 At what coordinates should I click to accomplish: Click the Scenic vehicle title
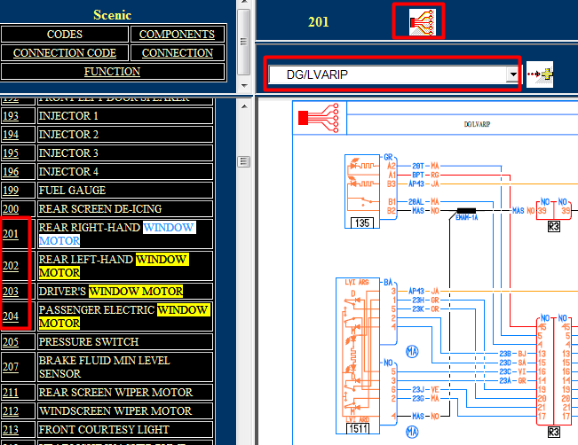(113, 15)
